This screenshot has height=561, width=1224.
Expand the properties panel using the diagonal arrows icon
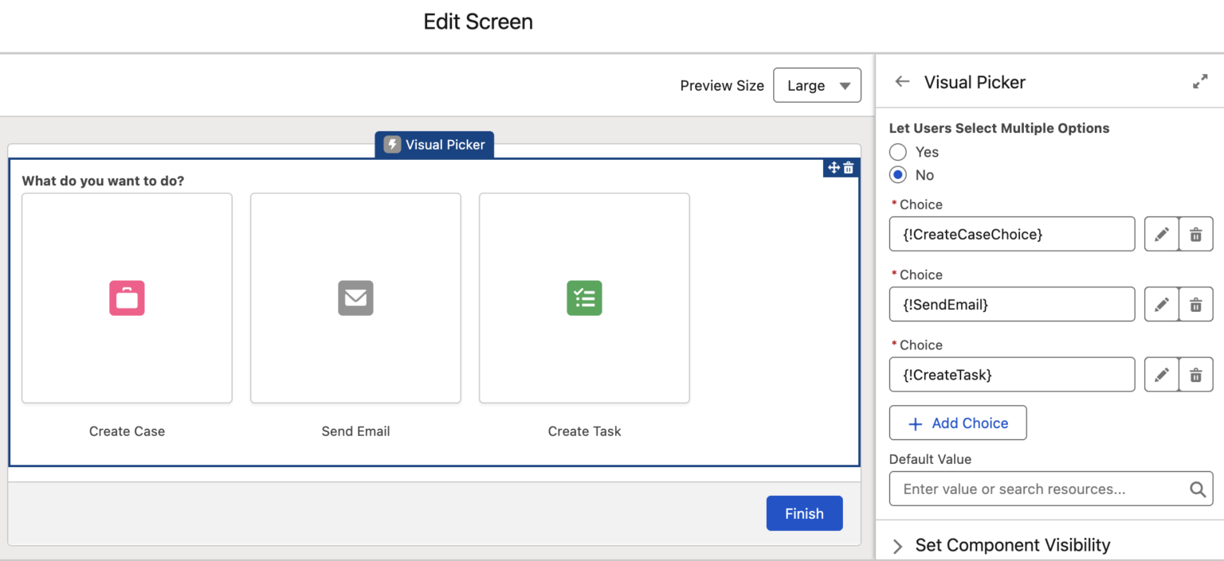(x=1199, y=81)
